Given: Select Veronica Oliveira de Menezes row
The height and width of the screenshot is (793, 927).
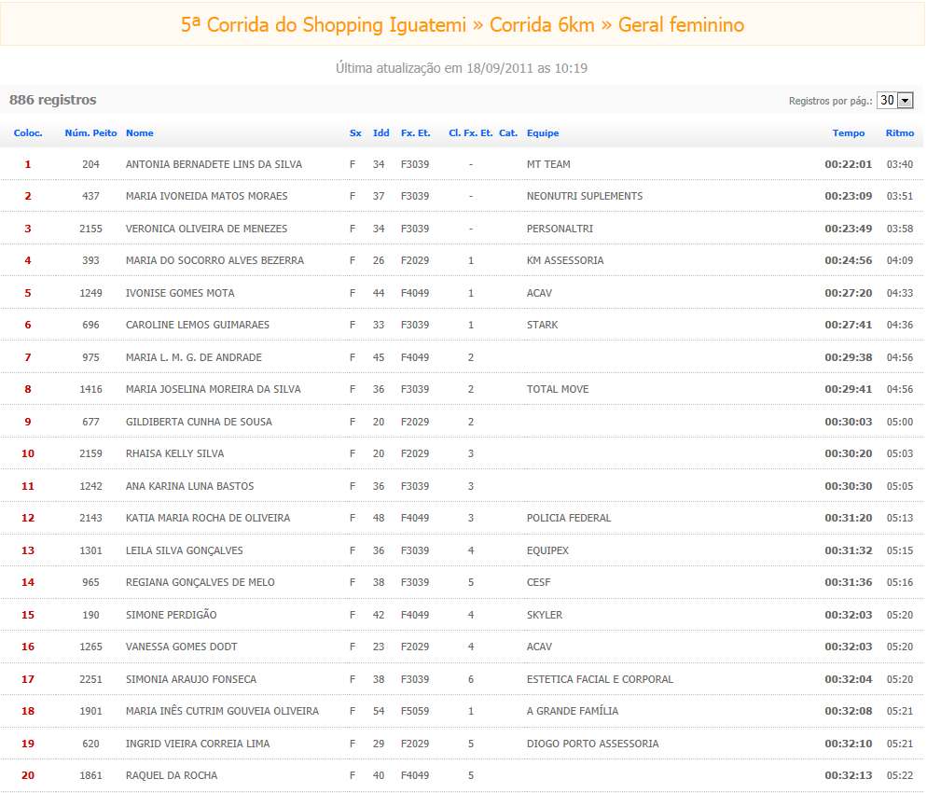Looking at the screenshot, I should tap(206, 229).
